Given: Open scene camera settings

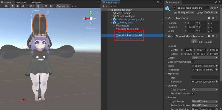Looking at the screenshot, I should [51, 6].
